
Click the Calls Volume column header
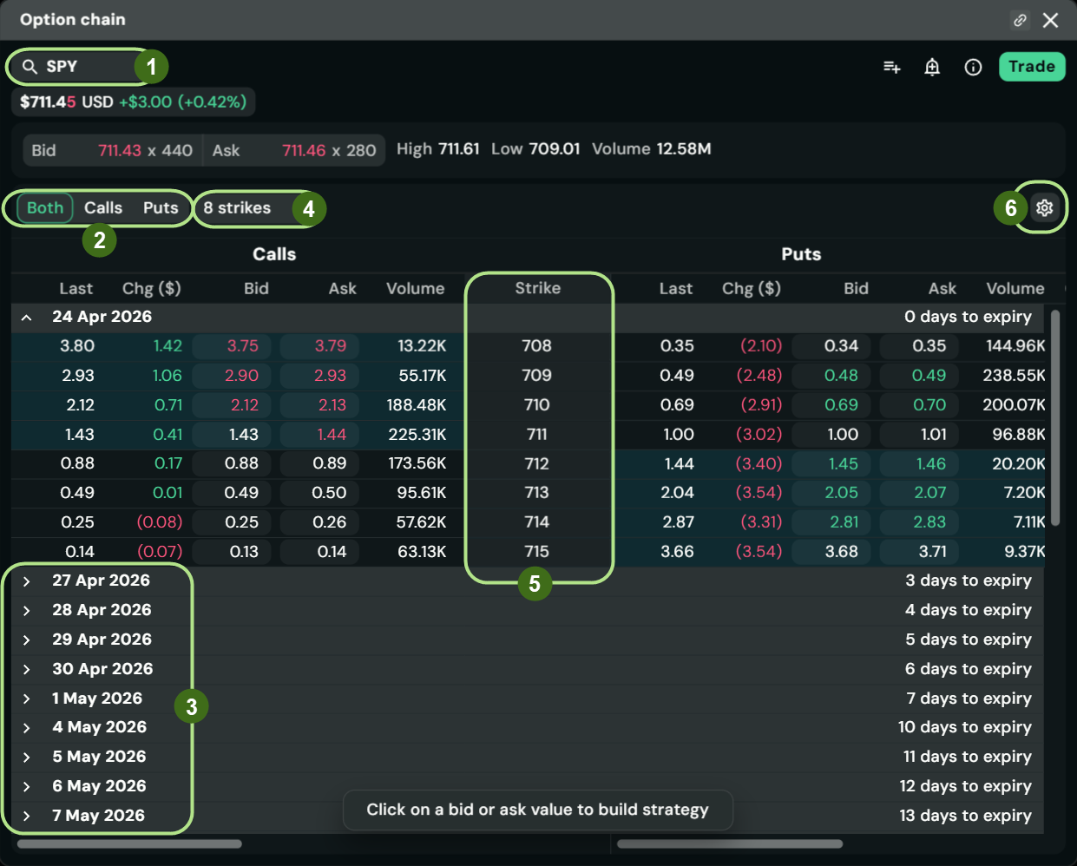(415, 289)
